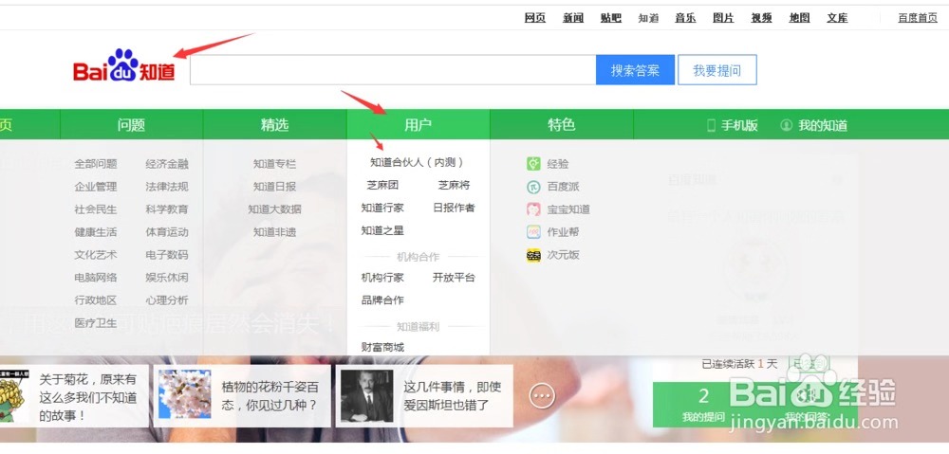Read story 这几件事情，即使爱因斯坦也错了
Image resolution: width=949 pixels, height=454 pixels.
(453, 396)
